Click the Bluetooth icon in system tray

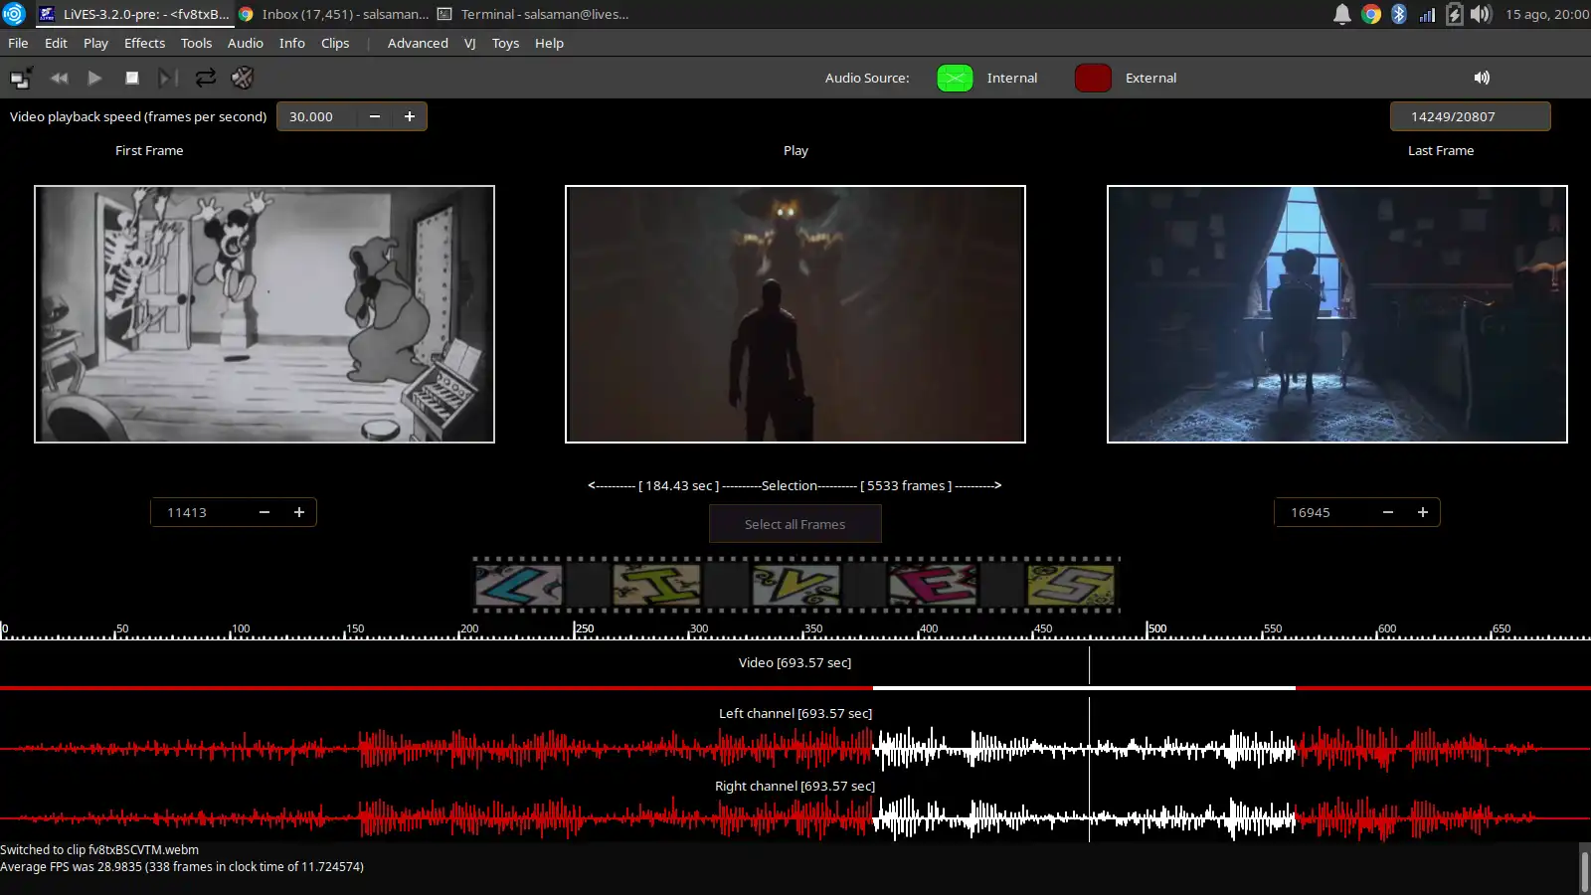click(x=1399, y=14)
